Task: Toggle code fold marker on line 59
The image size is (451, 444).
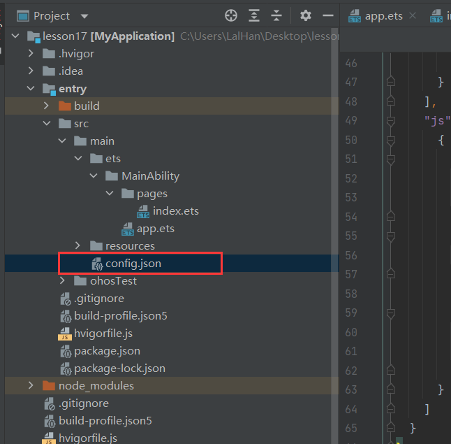Action: (x=390, y=313)
